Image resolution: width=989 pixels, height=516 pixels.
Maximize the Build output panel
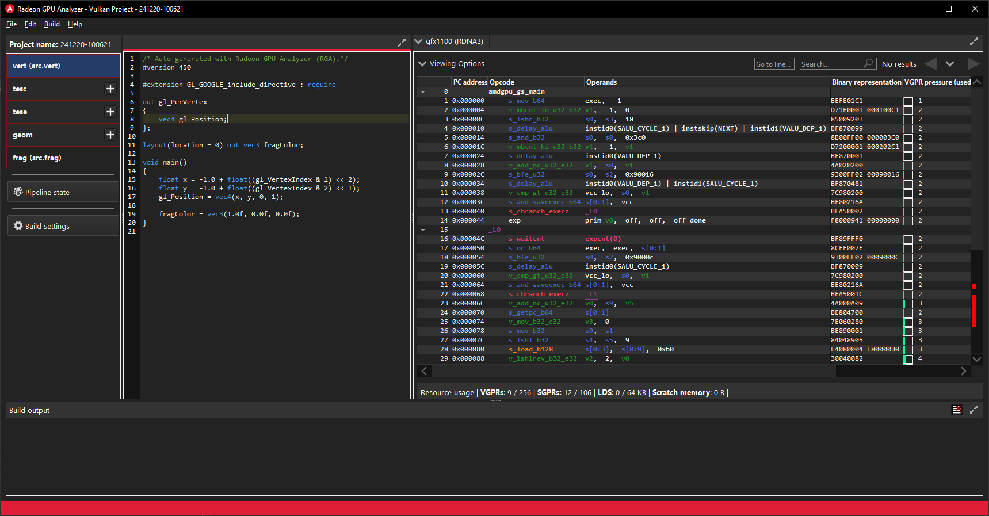click(973, 410)
